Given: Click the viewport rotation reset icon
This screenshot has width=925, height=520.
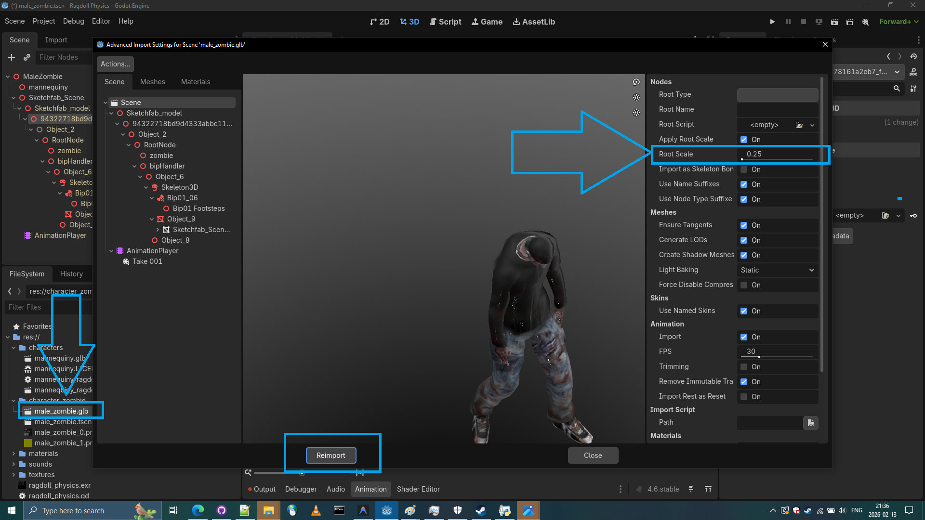Looking at the screenshot, I should click(636, 82).
